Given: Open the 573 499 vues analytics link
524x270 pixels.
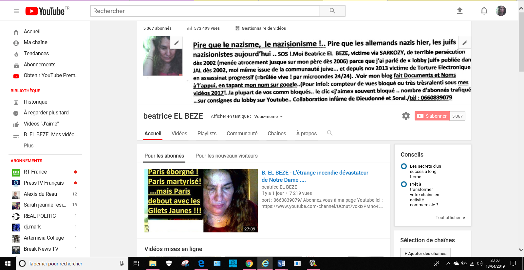Looking at the screenshot, I should [203, 28].
